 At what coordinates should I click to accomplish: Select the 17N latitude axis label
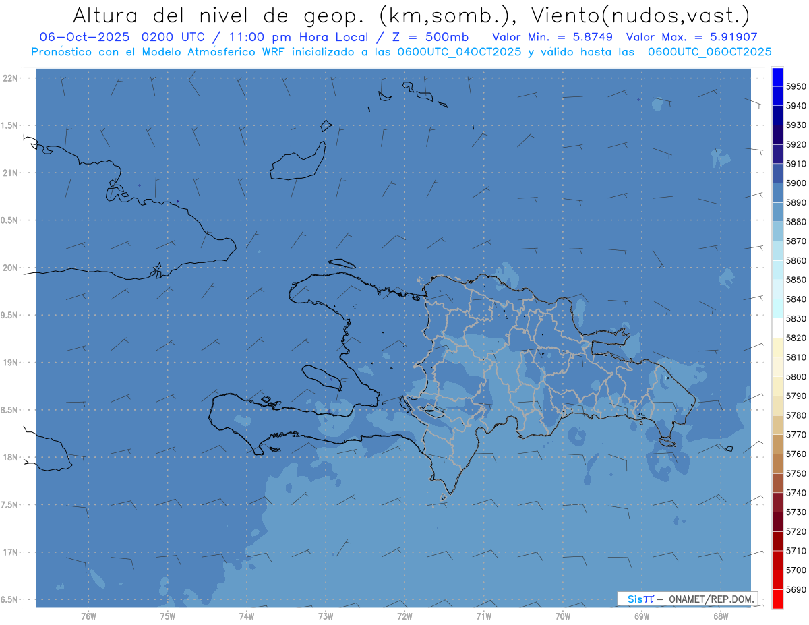(x=10, y=552)
